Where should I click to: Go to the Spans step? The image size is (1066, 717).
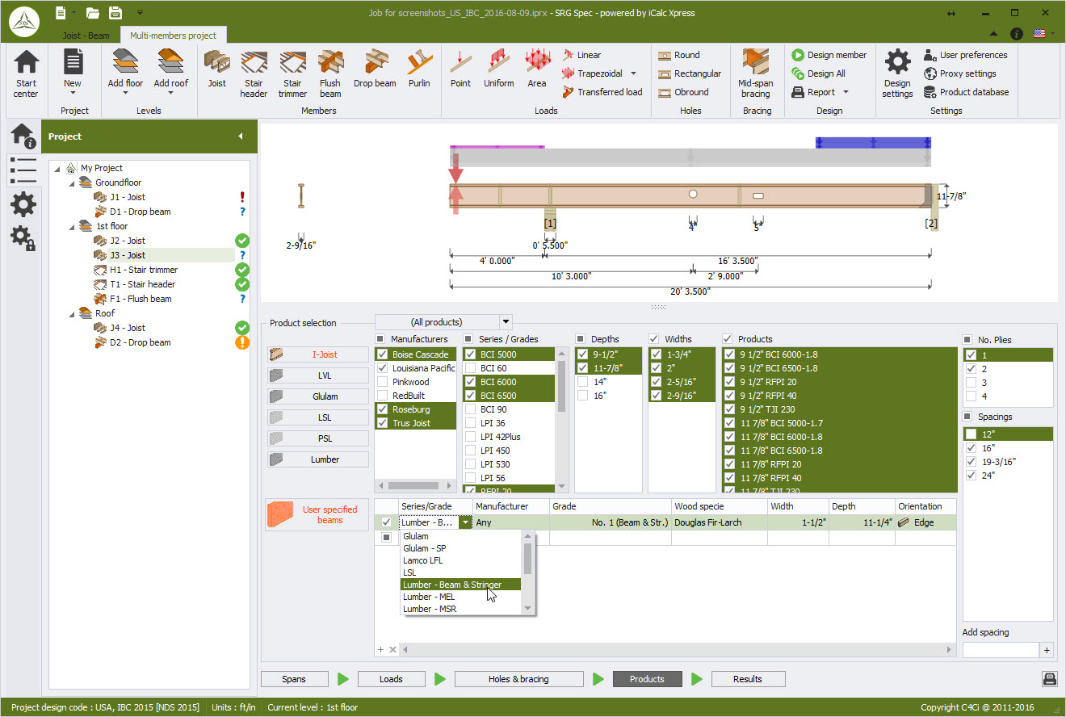click(x=294, y=679)
